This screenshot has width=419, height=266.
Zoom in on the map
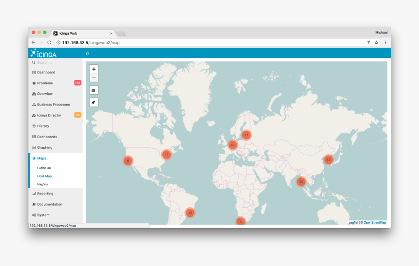[94, 69]
